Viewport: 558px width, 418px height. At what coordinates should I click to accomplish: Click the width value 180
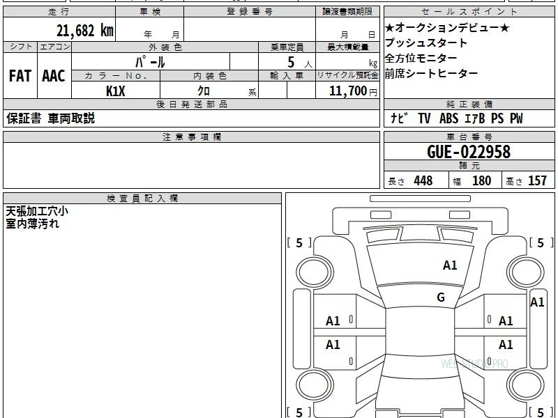481,180
